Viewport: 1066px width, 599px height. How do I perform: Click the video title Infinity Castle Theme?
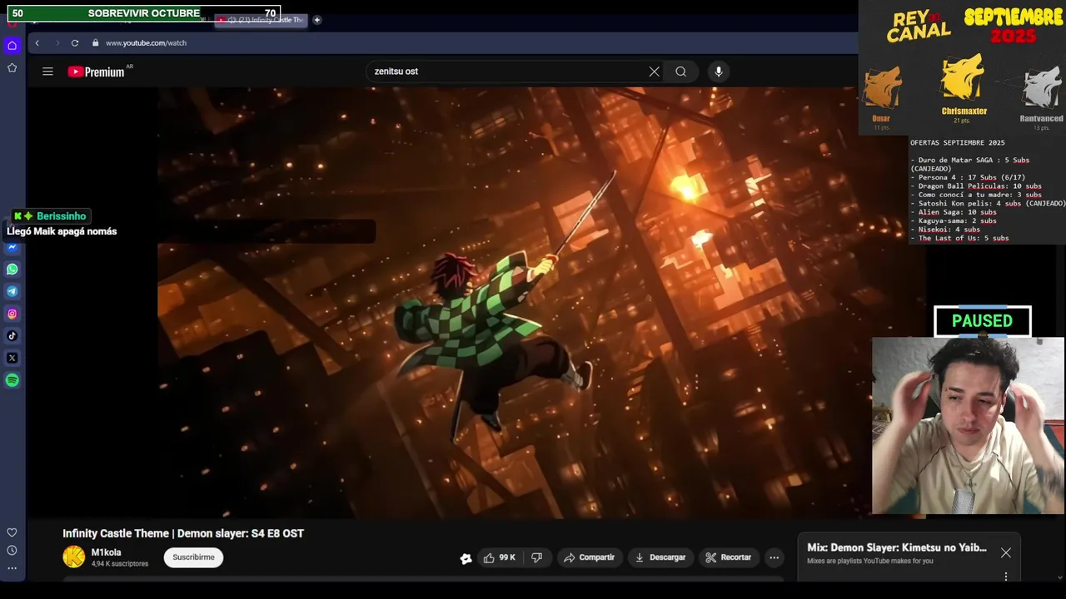pyautogui.click(x=183, y=533)
